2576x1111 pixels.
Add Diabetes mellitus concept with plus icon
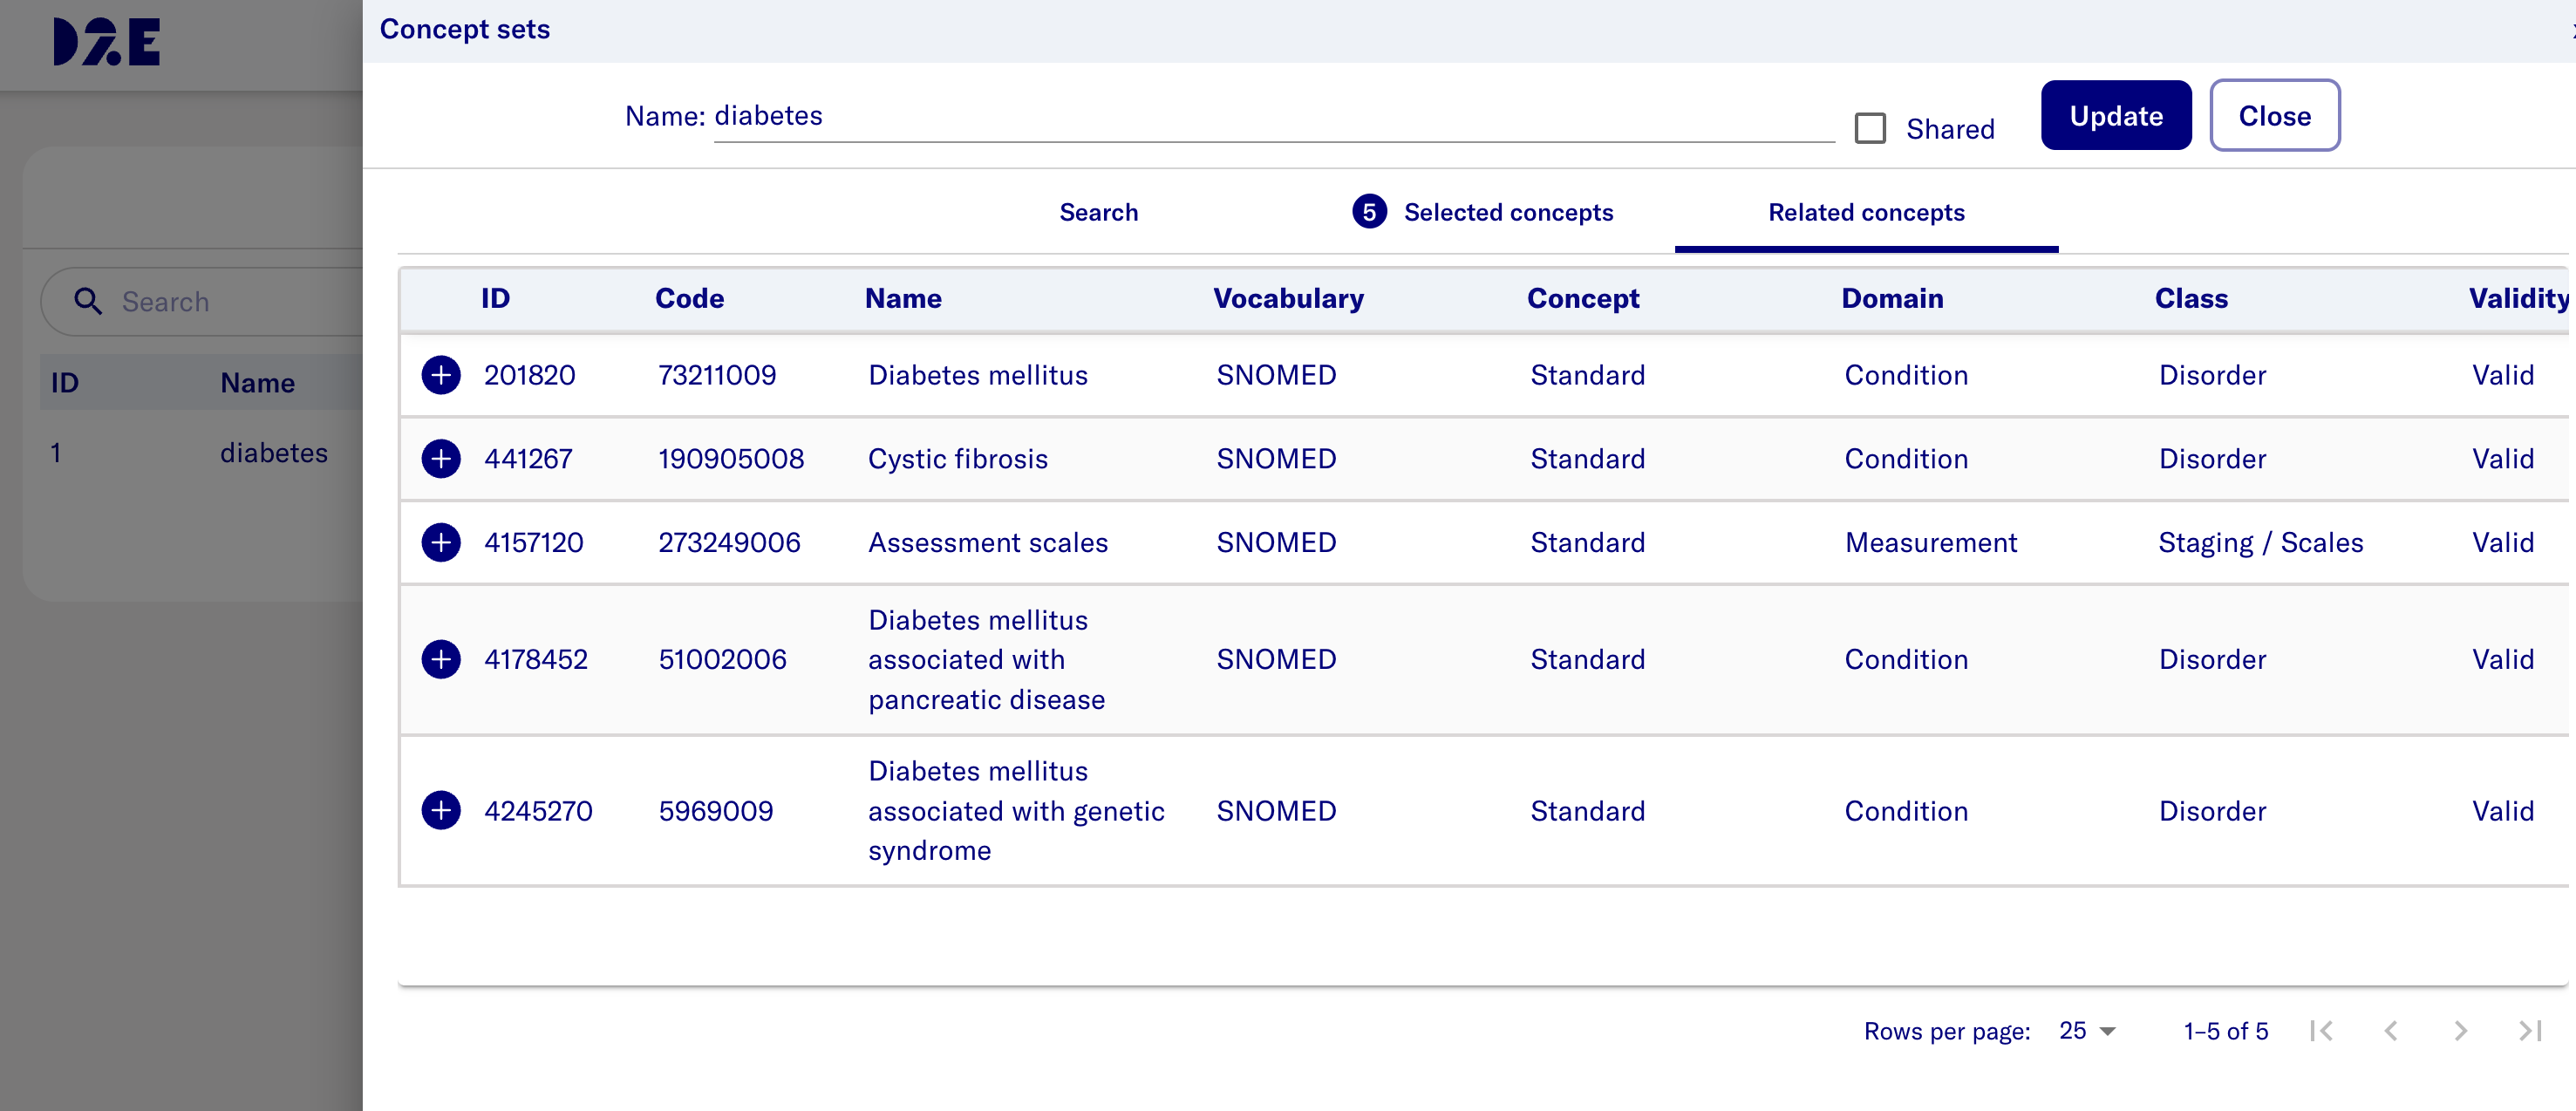pos(440,375)
